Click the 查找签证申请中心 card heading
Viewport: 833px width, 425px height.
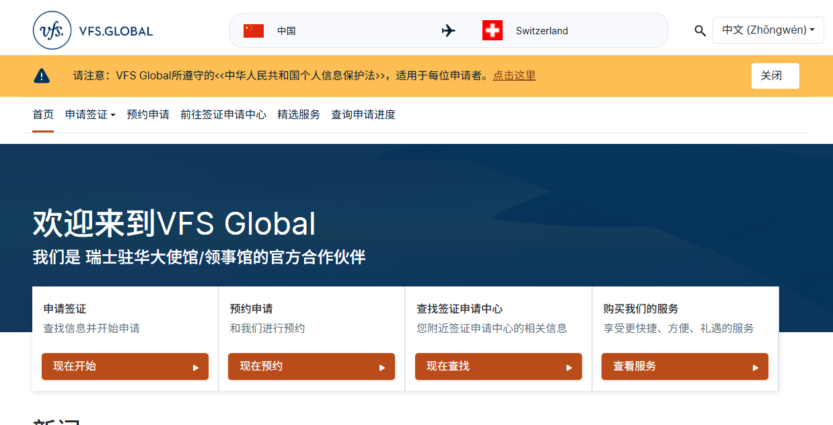click(460, 309)
